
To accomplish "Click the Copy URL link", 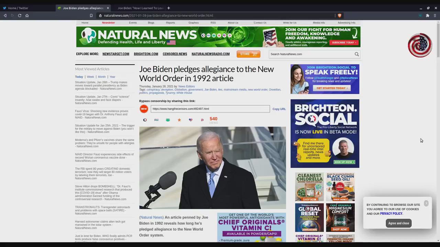I will click(279, 109).
